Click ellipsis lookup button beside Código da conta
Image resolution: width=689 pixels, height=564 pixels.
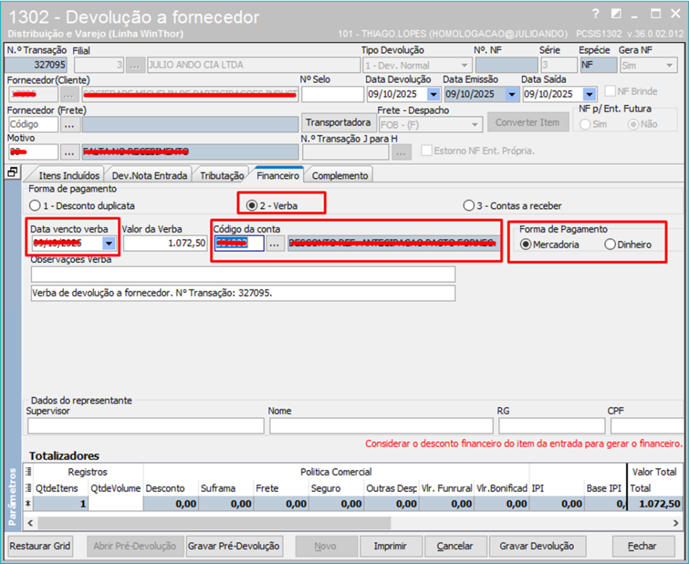[275, 244]
